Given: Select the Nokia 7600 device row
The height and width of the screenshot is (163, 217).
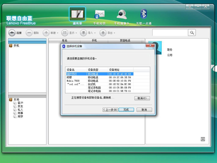Looking at the screenshot, I should [100, 81].
